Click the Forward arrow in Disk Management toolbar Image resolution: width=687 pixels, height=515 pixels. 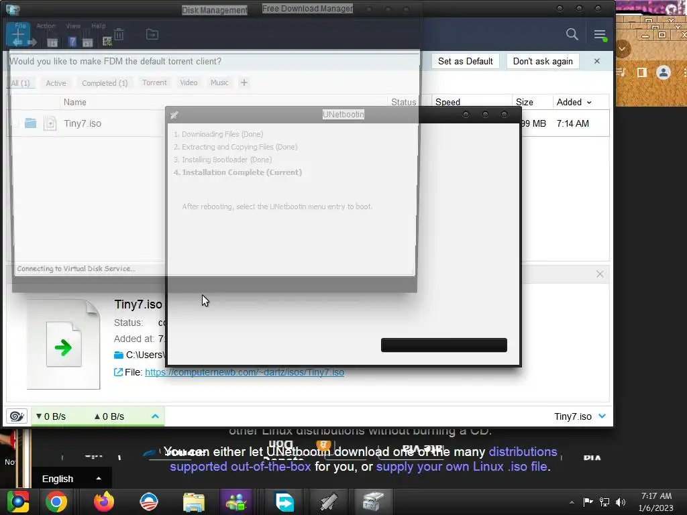pos(32,42)
